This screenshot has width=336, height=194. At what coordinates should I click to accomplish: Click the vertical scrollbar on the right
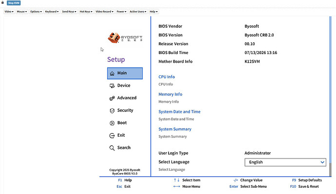[x=330, y=96]
